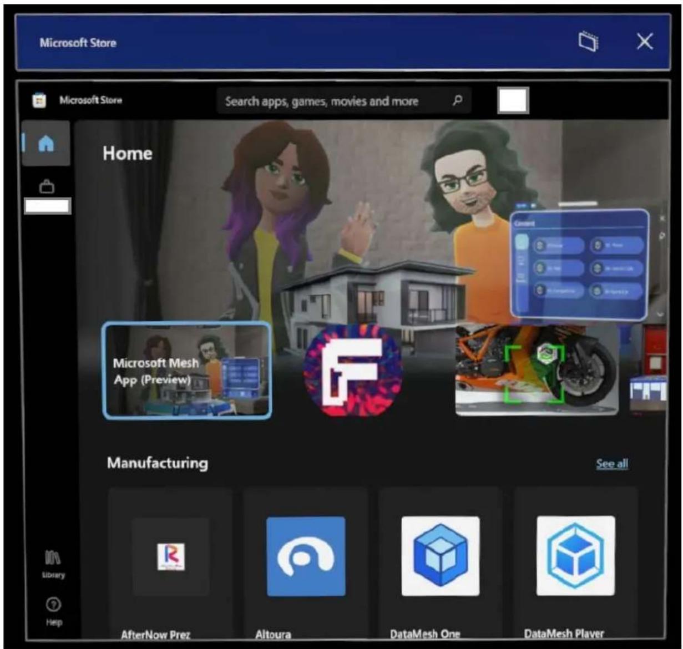The height and width of the screenshot is (649, 683).
Task: Click the DataMesh Player label
Action: (564, 633)
